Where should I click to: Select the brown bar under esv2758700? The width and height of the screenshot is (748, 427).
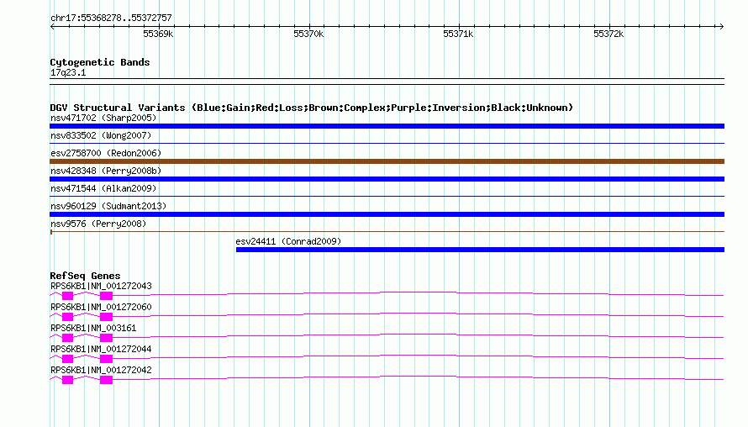point(387,161)
